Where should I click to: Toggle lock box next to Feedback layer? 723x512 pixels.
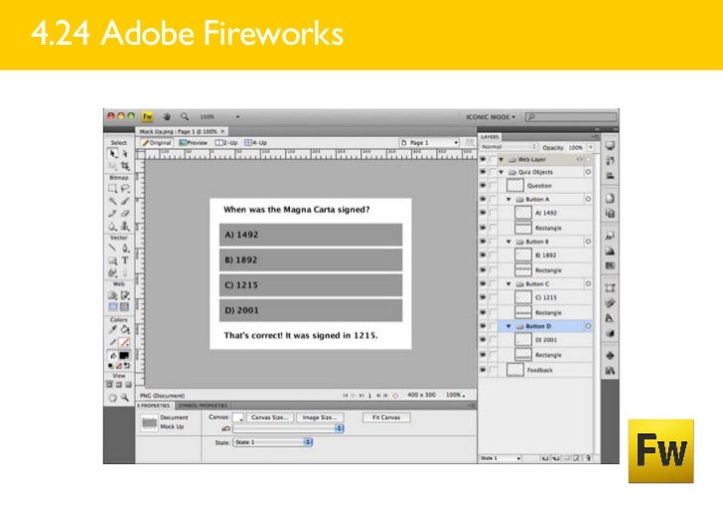tap(493, 370)
